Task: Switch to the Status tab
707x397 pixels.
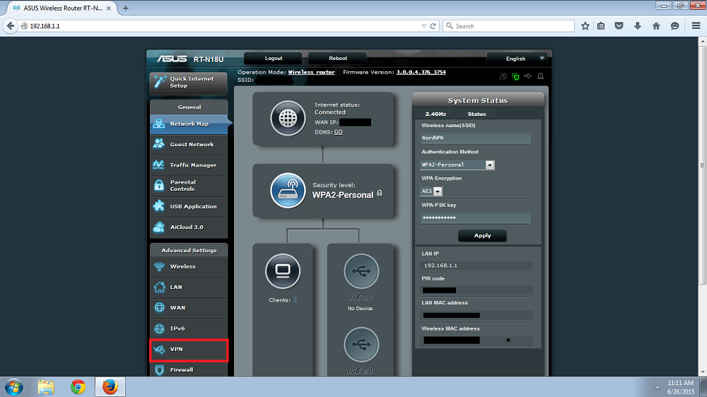Action: (477, 114)
